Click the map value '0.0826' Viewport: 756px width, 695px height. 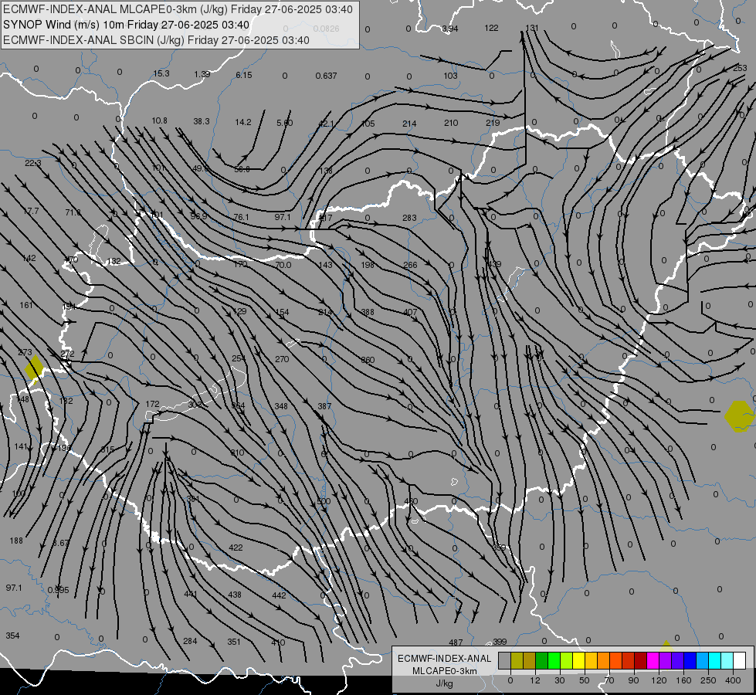coord(326,29)
